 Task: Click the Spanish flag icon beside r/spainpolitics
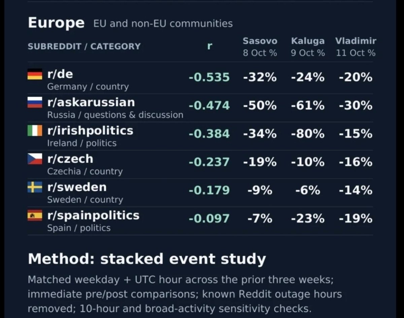[x=35, y=215]
